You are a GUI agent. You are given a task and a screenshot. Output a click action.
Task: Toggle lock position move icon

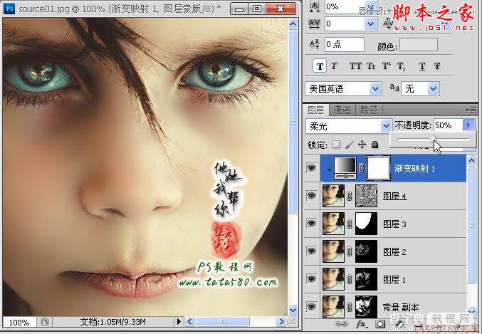click(x=362, y=145)
